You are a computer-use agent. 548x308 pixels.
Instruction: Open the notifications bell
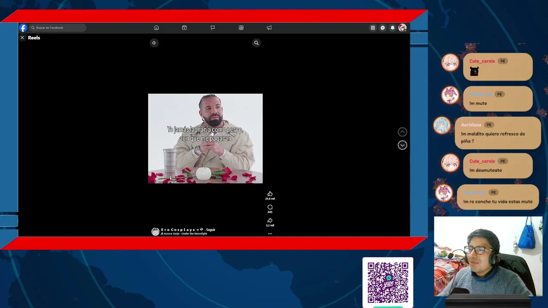pos(393,28)
